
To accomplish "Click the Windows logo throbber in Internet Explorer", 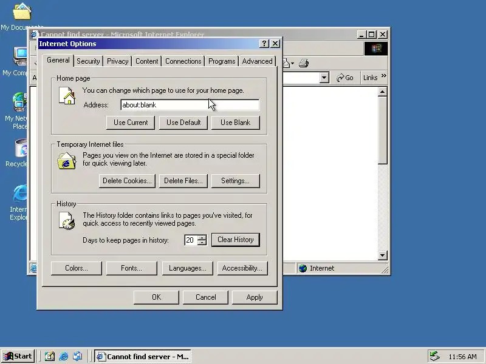I will click(x=375, y=49).
